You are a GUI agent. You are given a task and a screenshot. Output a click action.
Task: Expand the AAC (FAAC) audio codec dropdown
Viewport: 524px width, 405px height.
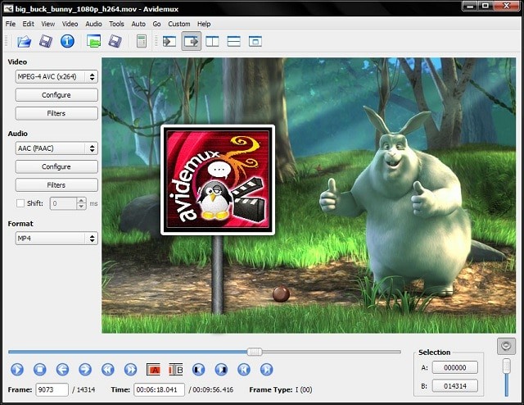56,148
